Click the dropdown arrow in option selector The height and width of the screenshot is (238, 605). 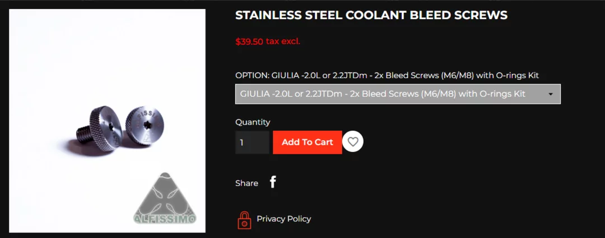click(551, 94)
